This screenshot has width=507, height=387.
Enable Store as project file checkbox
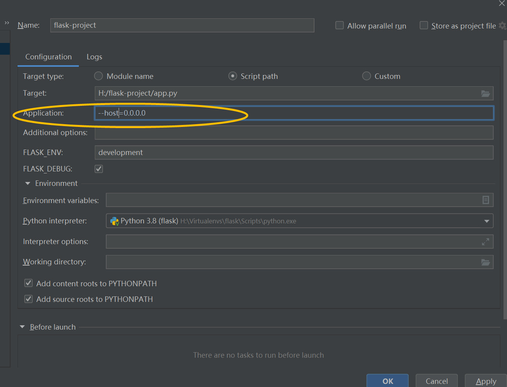coord(423,25)
